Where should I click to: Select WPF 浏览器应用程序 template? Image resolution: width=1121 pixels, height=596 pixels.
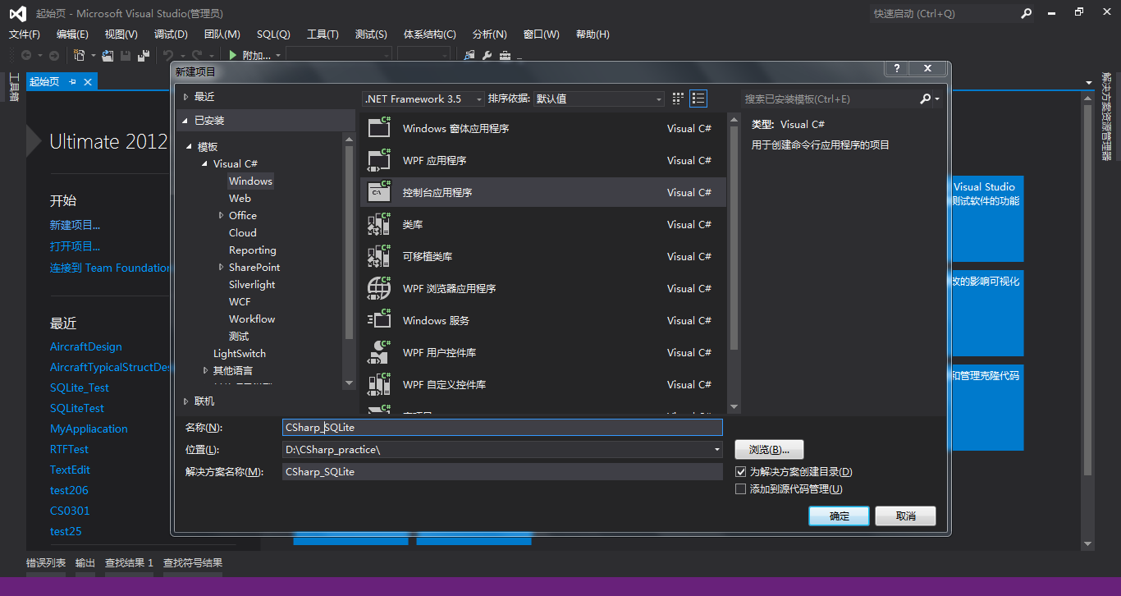543,288
